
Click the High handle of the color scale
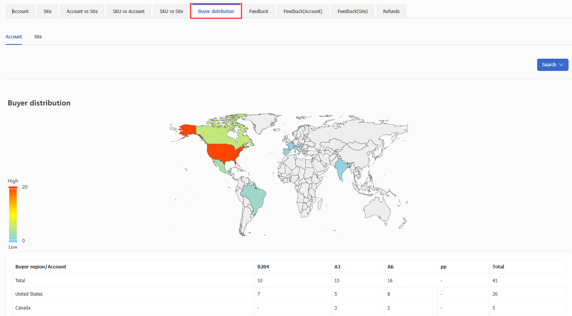13,188
